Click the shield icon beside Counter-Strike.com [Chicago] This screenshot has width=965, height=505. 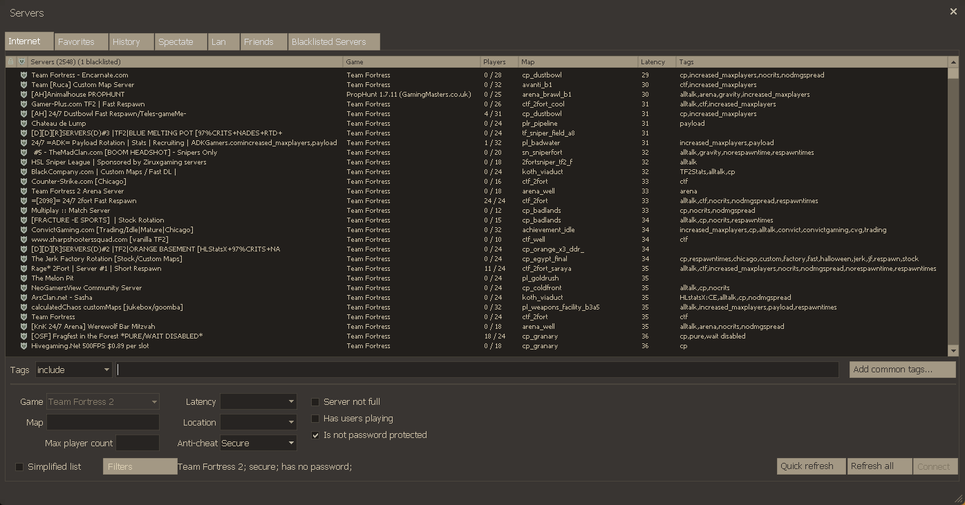coord(24,181)
